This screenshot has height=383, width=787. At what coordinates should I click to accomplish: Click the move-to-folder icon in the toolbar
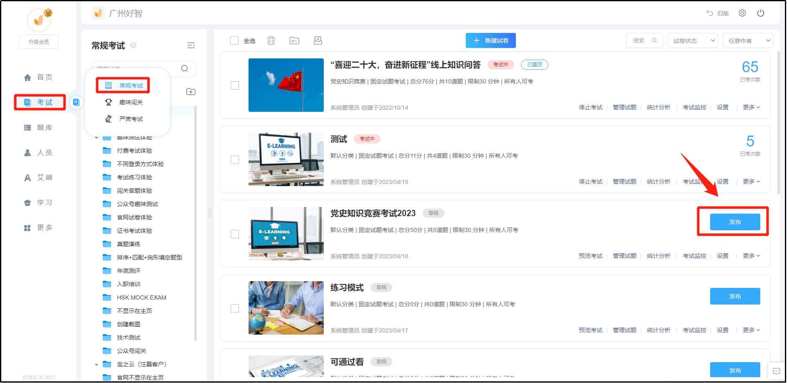click(294, 40)
